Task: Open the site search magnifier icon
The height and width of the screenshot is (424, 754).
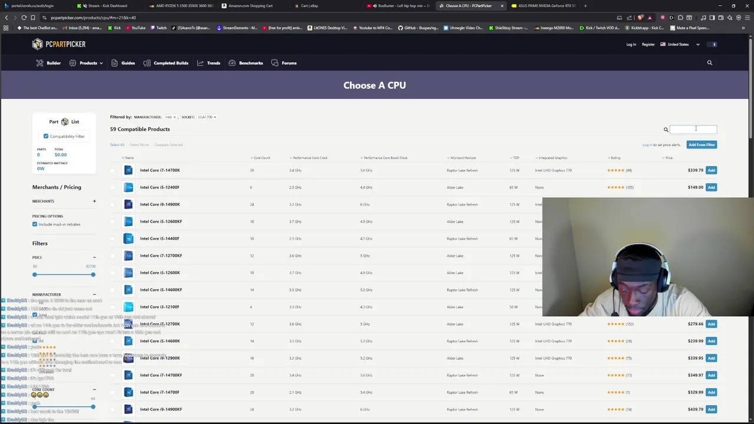Action: coord(709,63)
